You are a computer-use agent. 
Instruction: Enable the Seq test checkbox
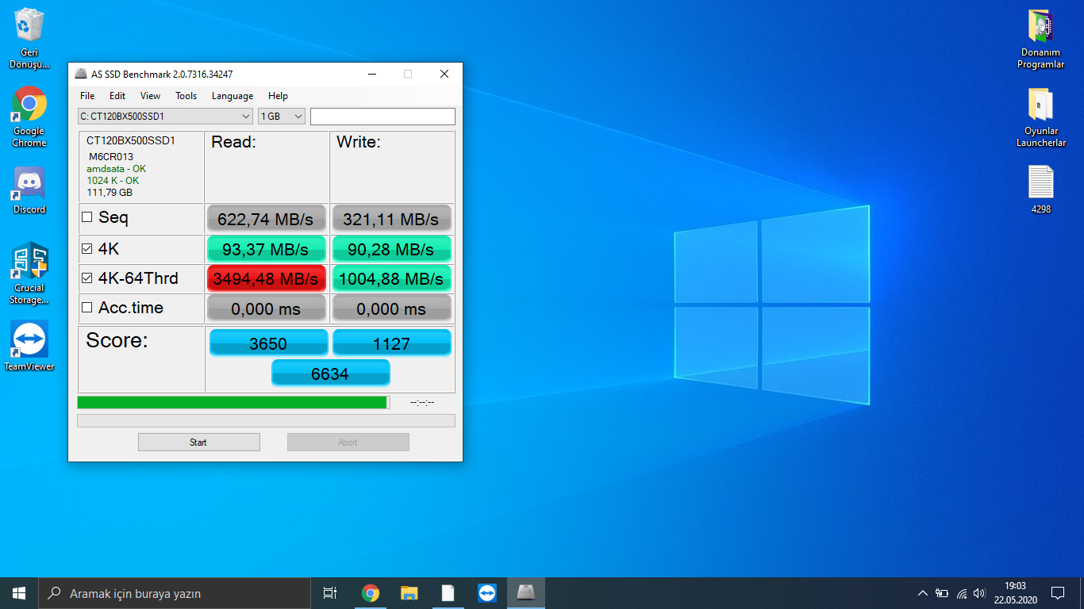tap(86, 217)
